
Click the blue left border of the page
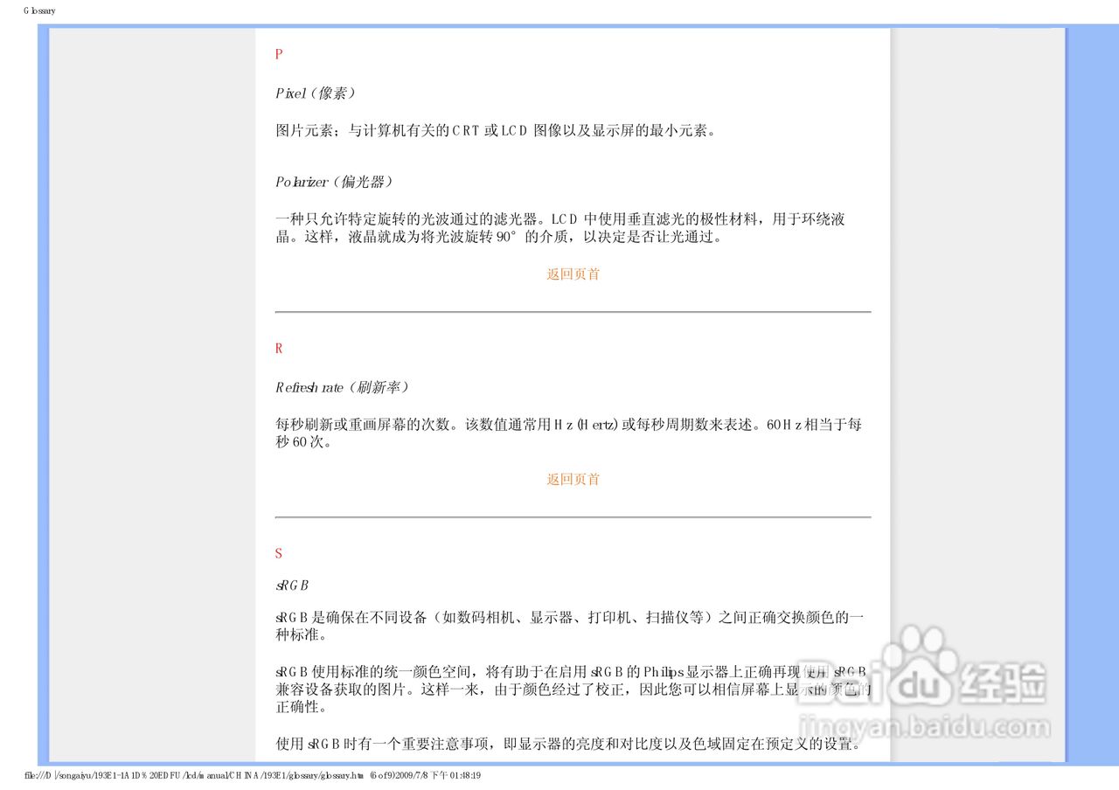(43, 393)
